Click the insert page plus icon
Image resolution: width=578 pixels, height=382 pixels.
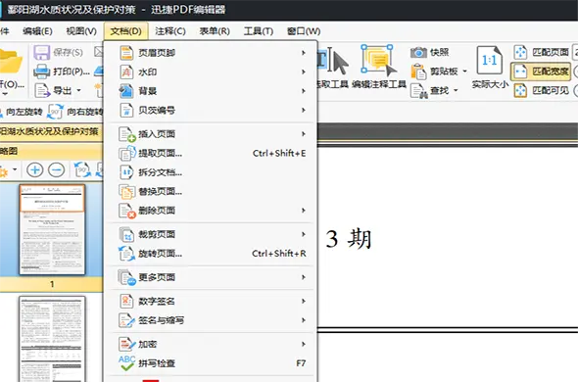point(127,134)
